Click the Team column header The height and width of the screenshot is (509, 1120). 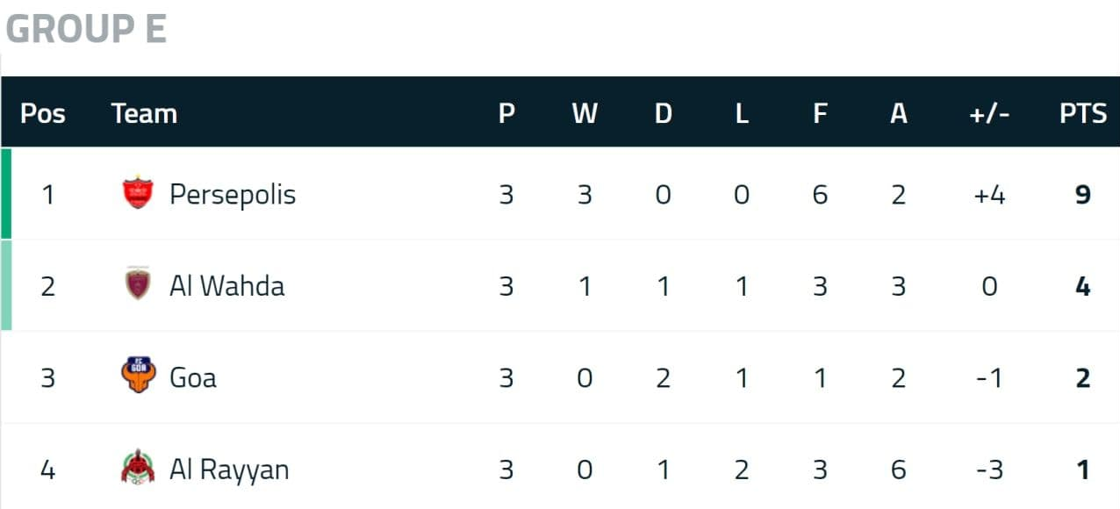pyautogui.click(x=144, y=113)
